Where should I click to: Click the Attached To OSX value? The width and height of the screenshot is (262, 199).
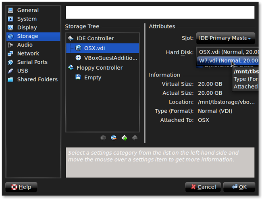203,120
